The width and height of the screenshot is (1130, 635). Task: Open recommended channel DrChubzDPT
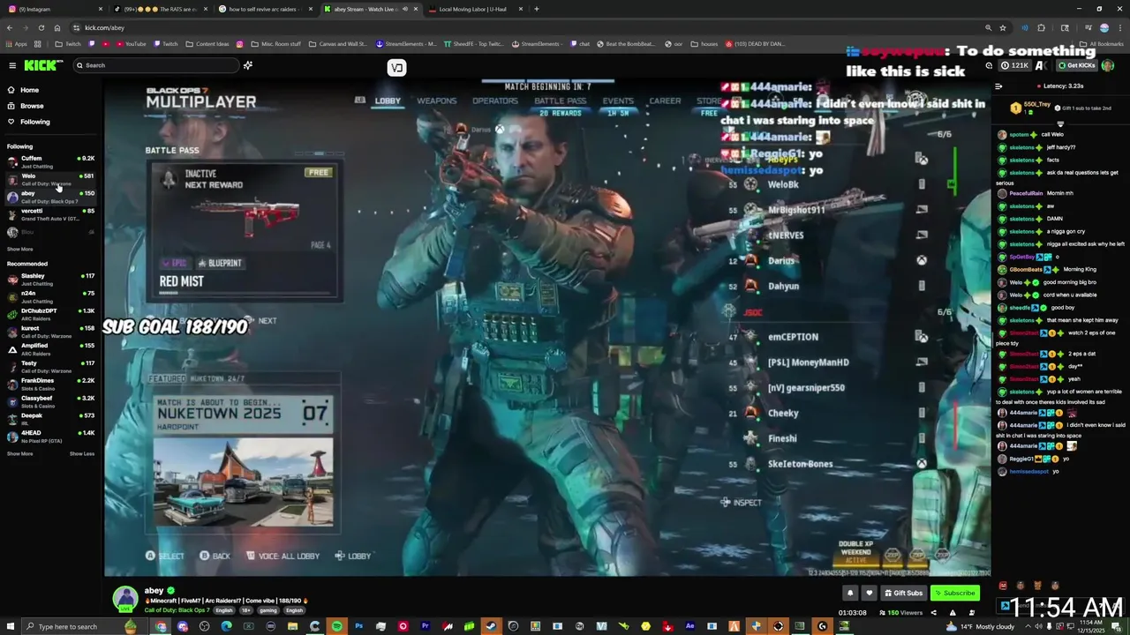coord(50,314)
